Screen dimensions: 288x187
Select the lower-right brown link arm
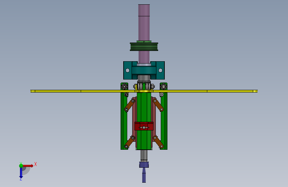coord(158,142)
